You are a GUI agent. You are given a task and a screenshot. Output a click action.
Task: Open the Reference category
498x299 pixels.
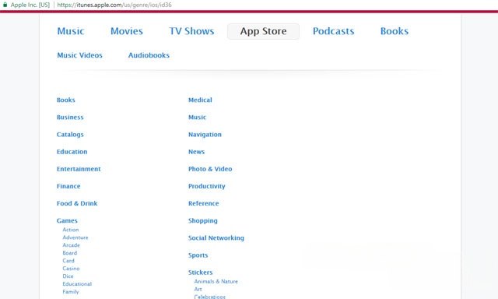pyautogui.click(x=204, y=203)
